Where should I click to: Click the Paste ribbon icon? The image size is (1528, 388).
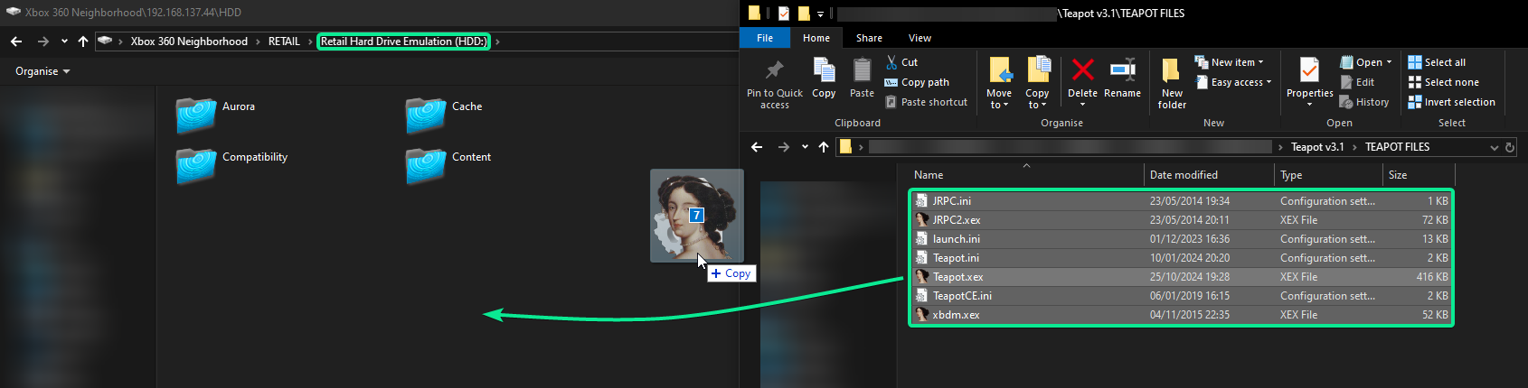[x=862, y=78]
